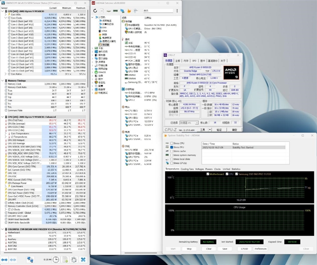The image size is (317, 265).
Task: Open the SPD tab in CPU-Z
Action: point(194,61)
